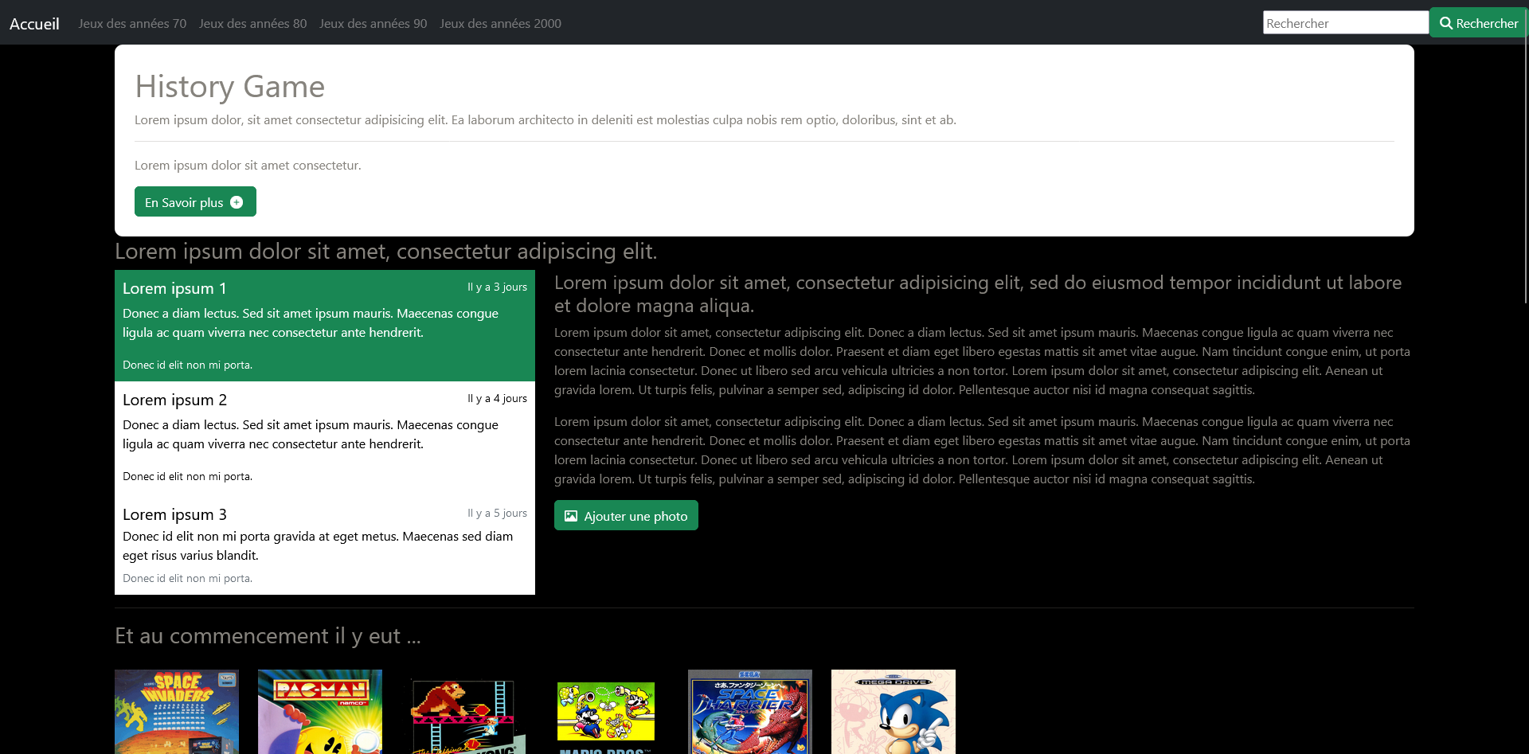Open the Sonic Mega Drive cover
The width and height of the screenshot is (1529, 754).
[x=894, y=711]
